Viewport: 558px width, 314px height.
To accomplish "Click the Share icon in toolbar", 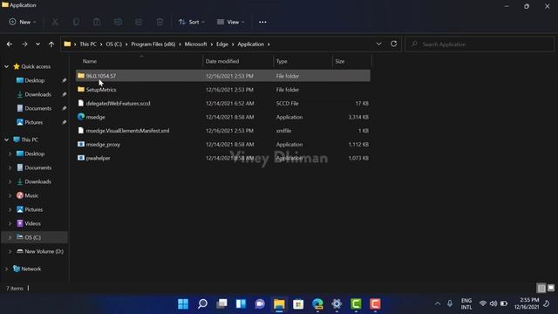I will coord(139,22).
